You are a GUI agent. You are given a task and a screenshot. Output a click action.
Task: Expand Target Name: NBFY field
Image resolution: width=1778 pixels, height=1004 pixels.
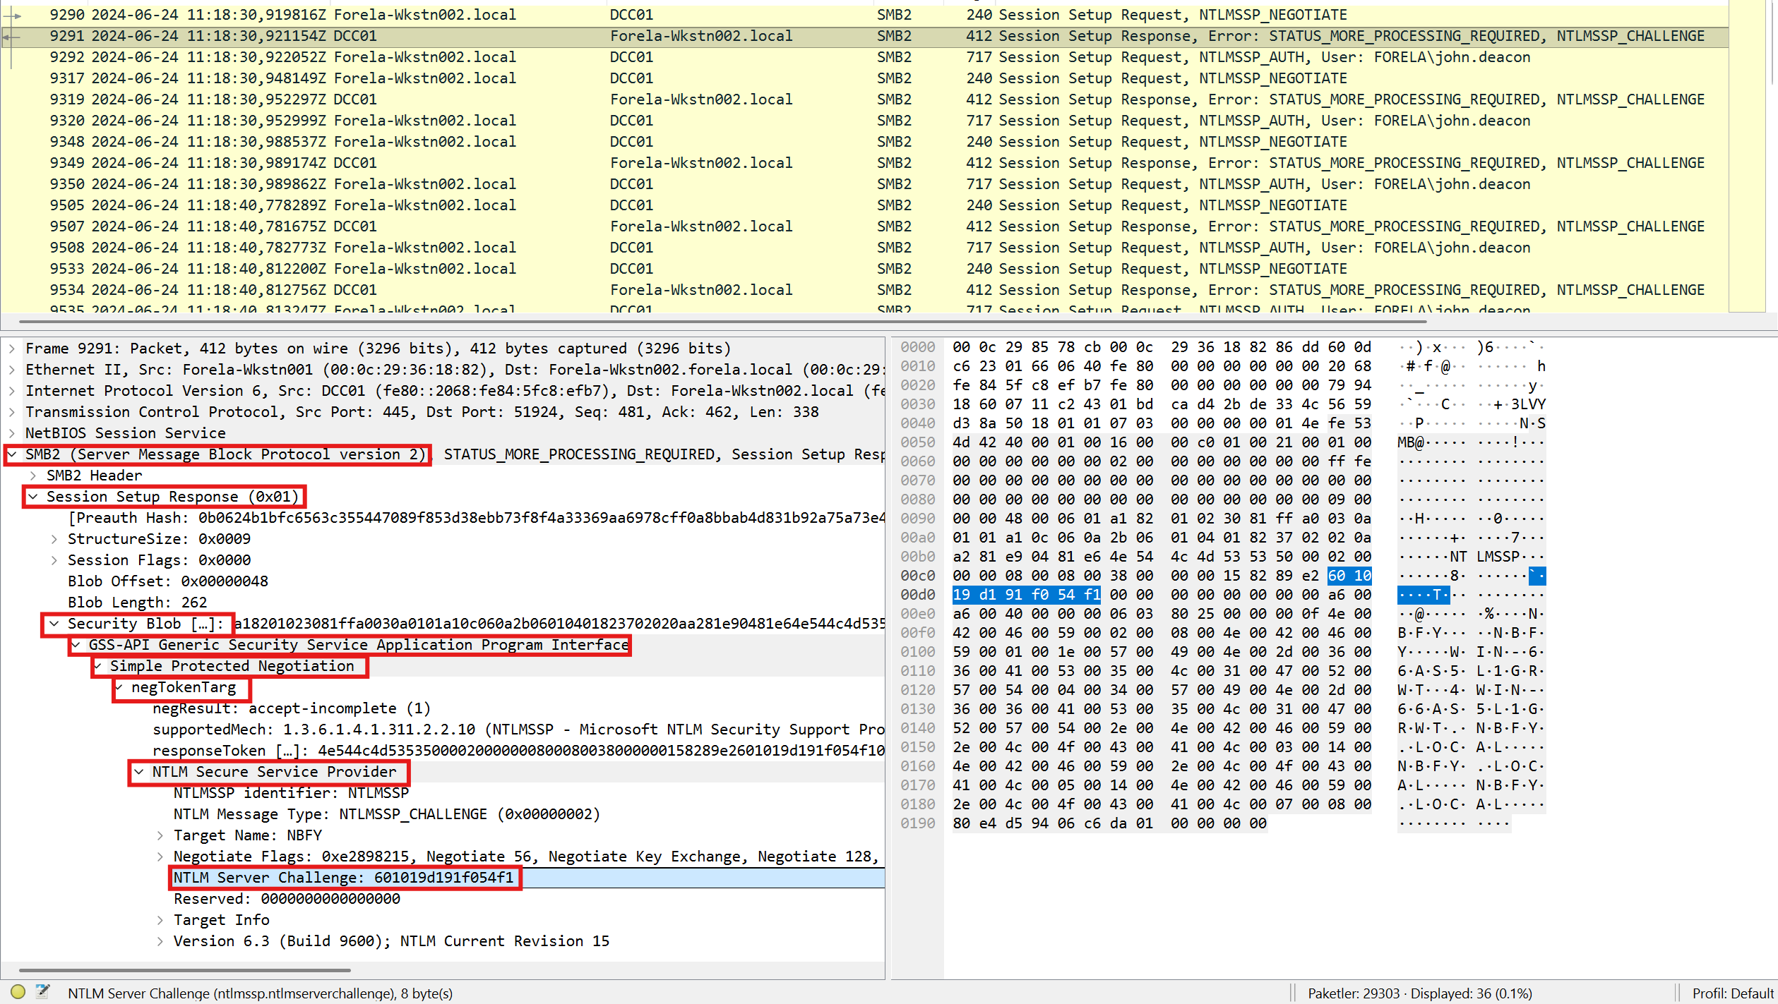coord(160,835)
